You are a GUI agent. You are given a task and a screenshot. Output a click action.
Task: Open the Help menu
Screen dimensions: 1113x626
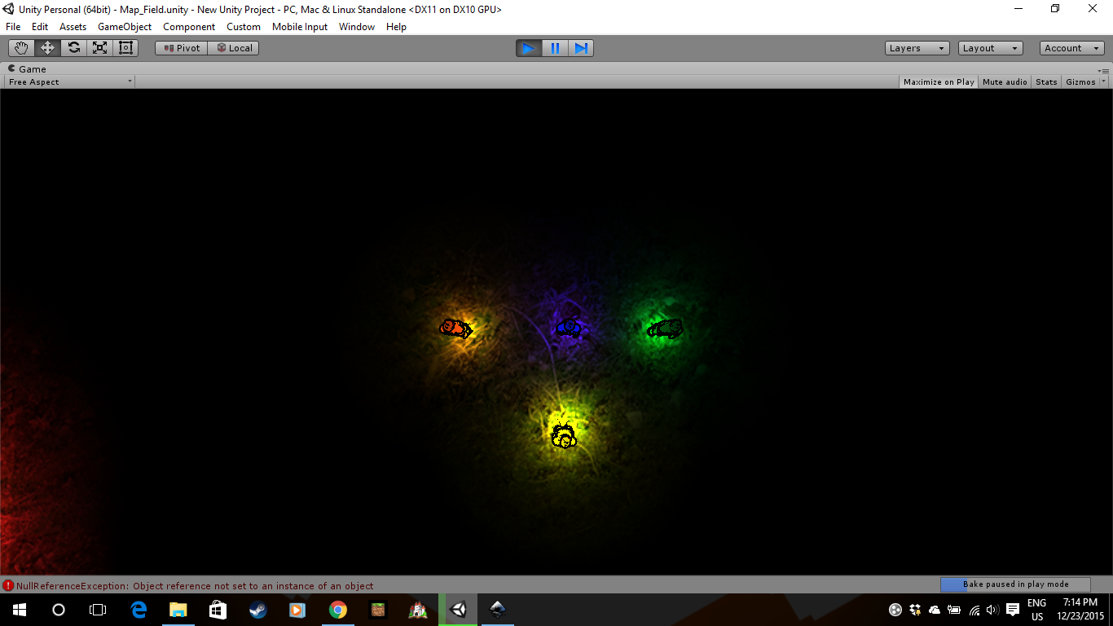pyautogui.click(x=396, y=27)
